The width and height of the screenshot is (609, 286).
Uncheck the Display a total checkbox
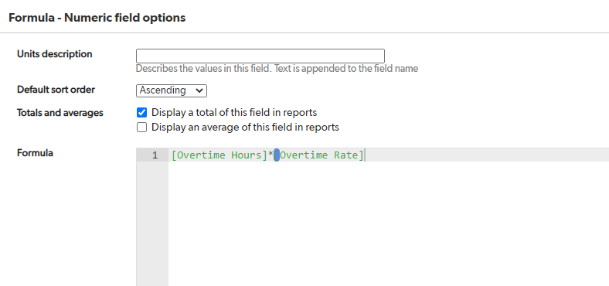coord(141,113)
